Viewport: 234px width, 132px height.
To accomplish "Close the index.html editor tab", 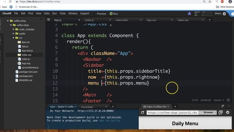I will (x=141, y=20).
